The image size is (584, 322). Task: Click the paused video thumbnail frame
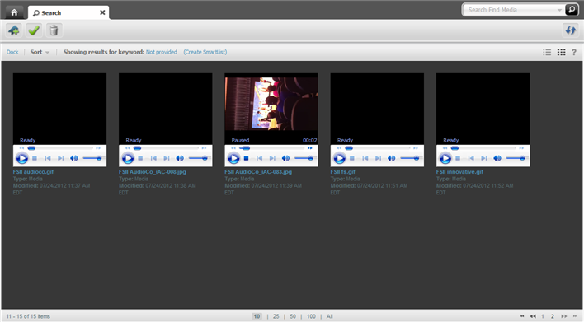[271, 104]
